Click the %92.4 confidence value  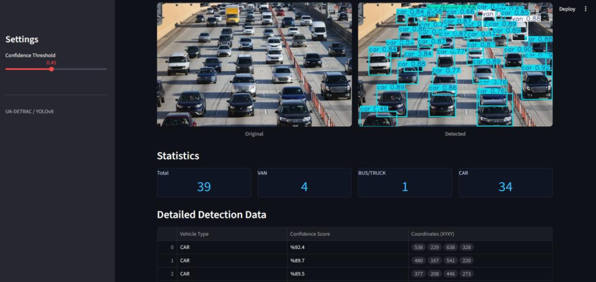pos(298,247)
